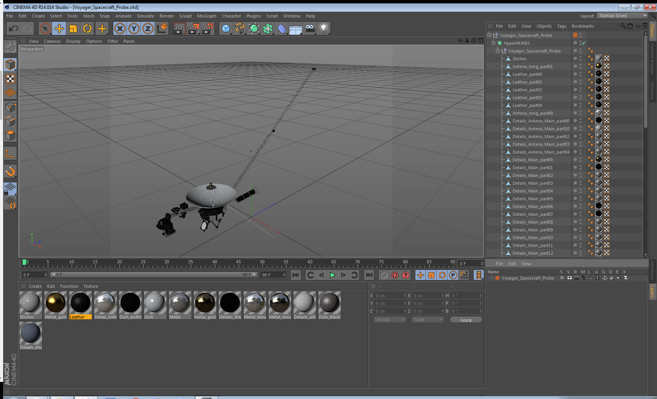Toggle Z axis lock
The image size is (657, 399).
pos(148,28)
